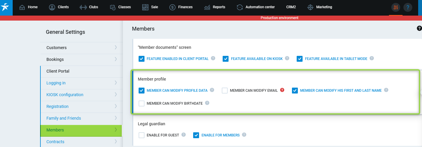Image resolution: width=422 pixels, height=147 pixels.
Task: Open the Automation center menu
Action: coord(255,7)
